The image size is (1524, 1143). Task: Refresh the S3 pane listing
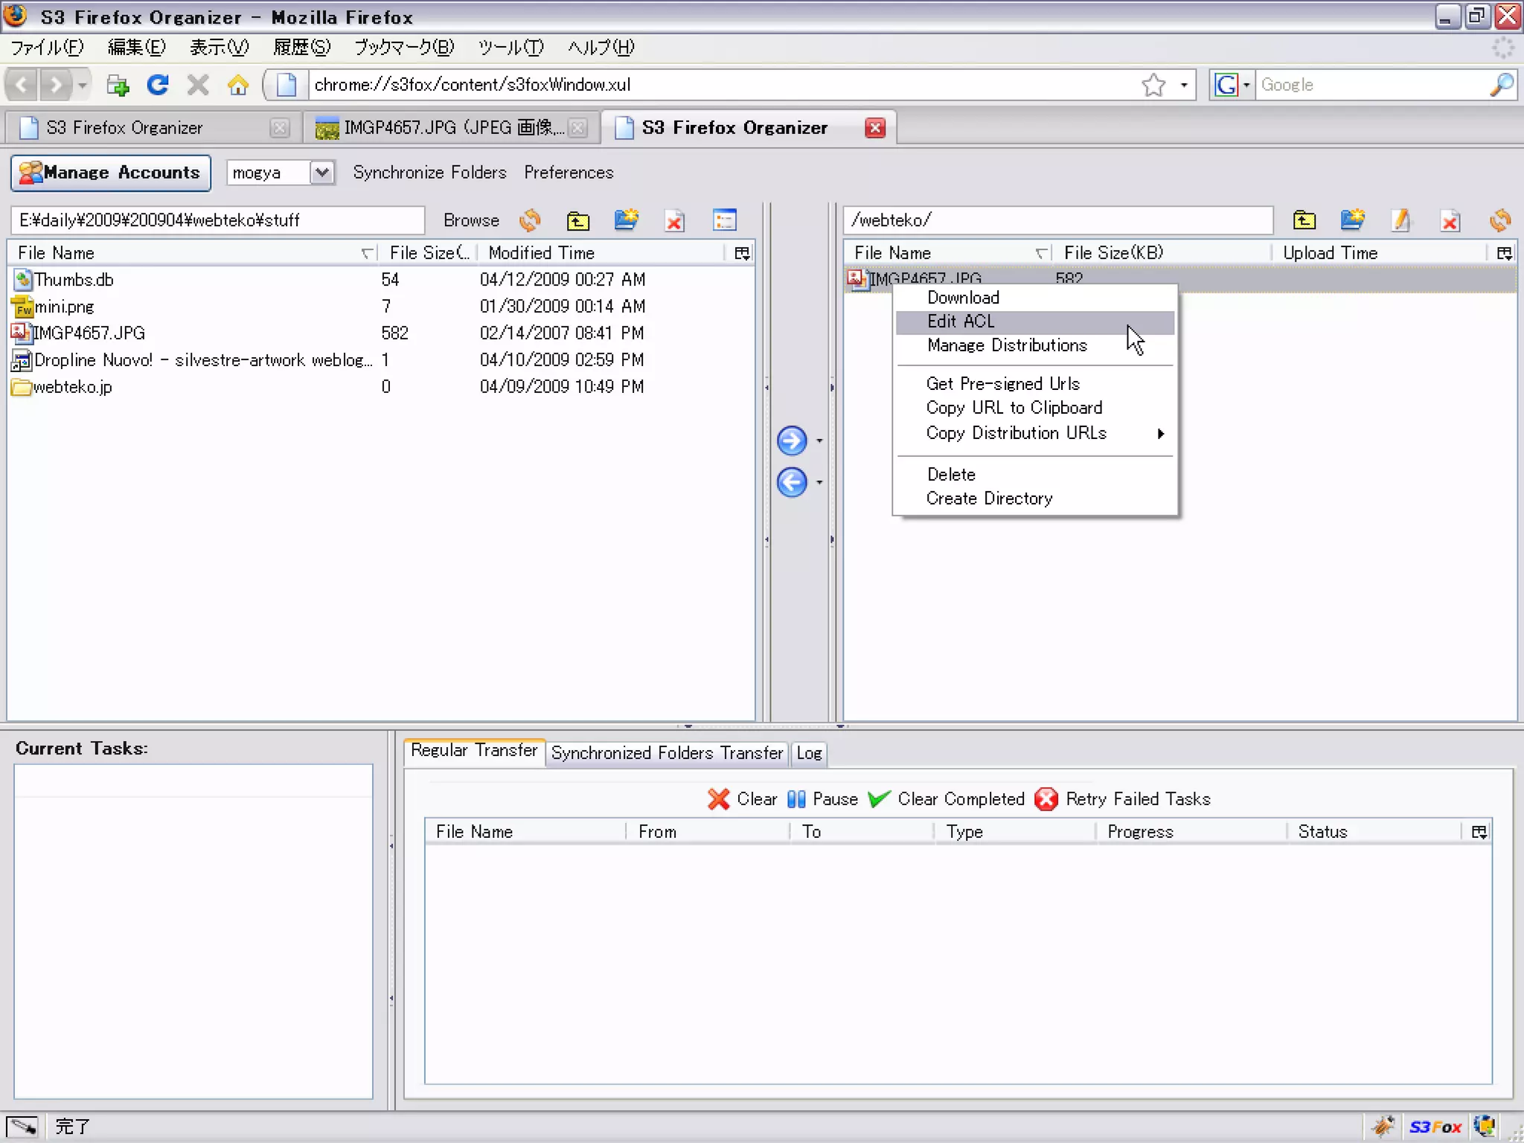(x=1500, y=220)
